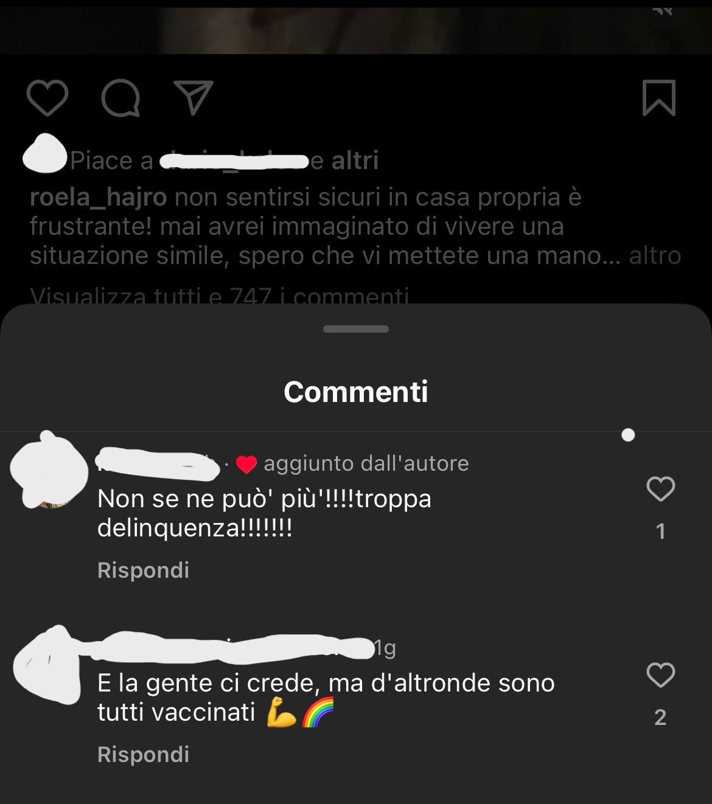Open the first commenter's profile picture
712x804 pixels.
[50, 470]
